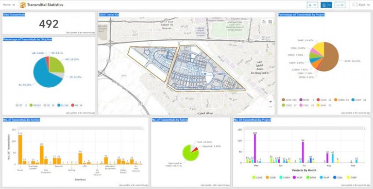Click the Percentage of Transmittals by Project heading
The image size is (373, 189).
click(302, 15)
